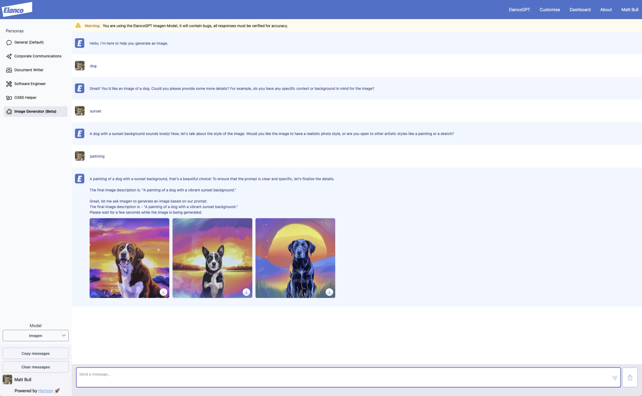The height and width of the screenshot is (396, 642).
Task: Click the send message paper plane icon
Action: tap(614, 378)
